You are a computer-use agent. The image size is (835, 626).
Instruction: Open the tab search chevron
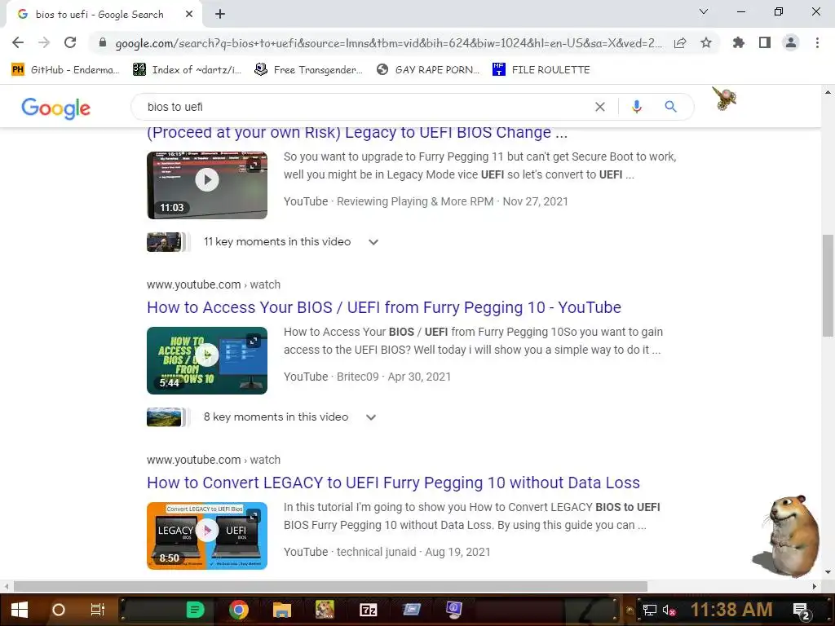tap(704, 11)
